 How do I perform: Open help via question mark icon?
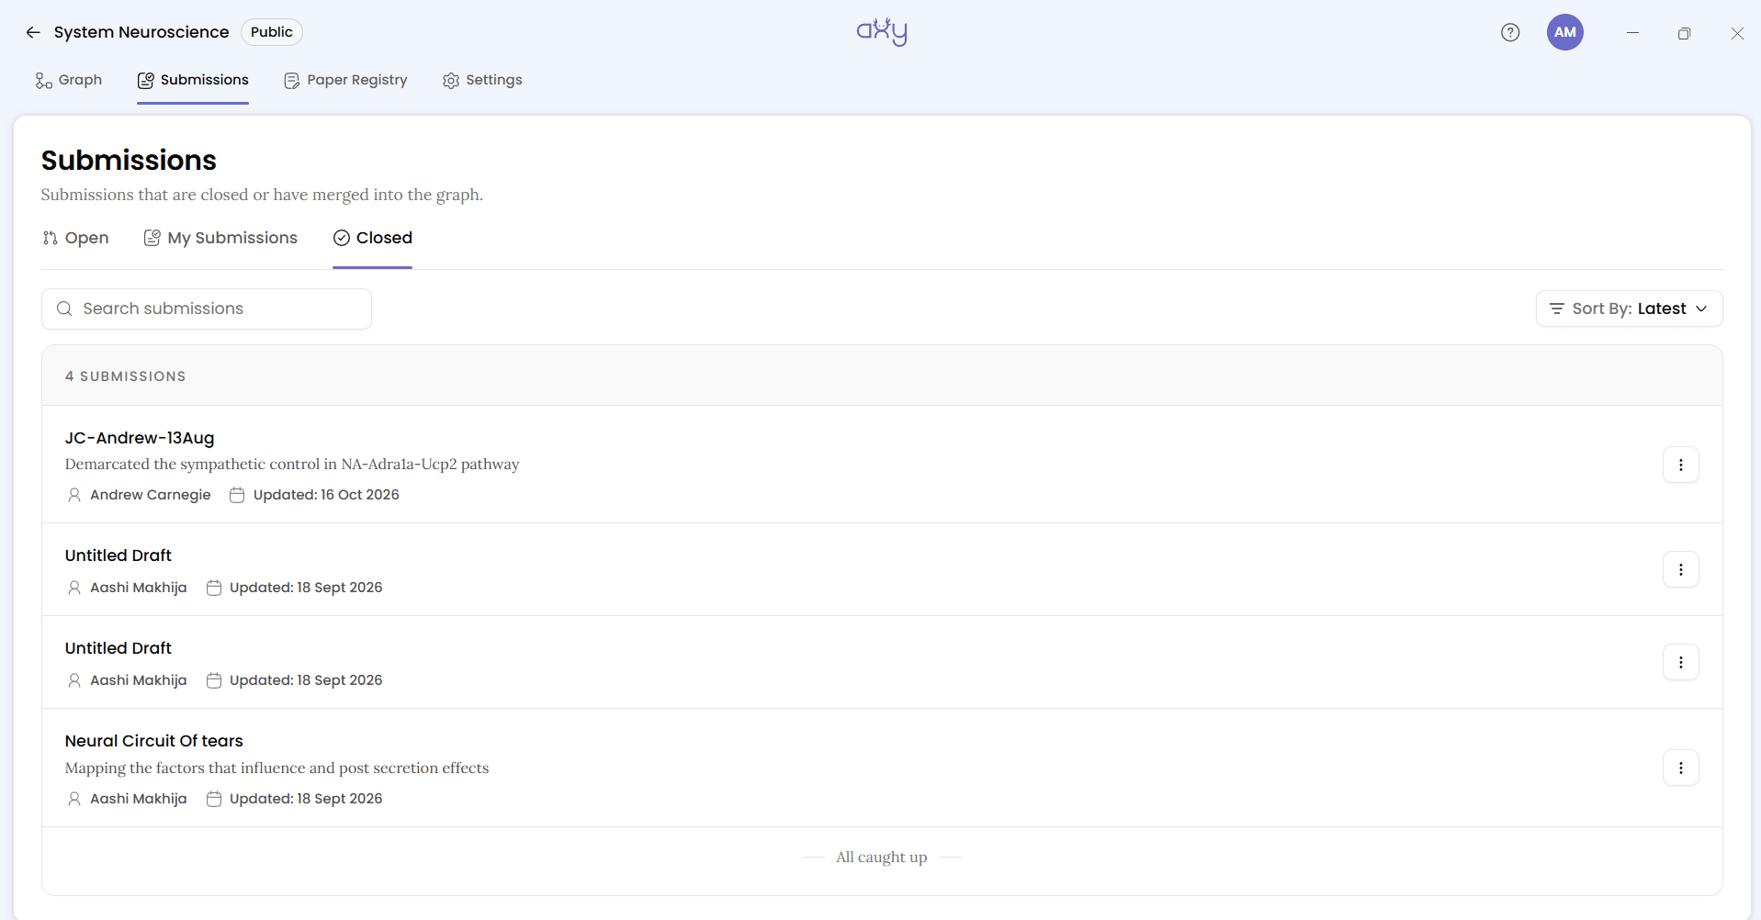pos(1510,32)
